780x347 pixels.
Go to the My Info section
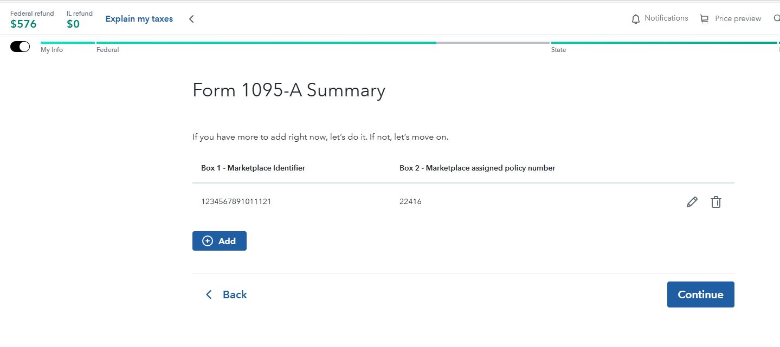coord(51,50)
